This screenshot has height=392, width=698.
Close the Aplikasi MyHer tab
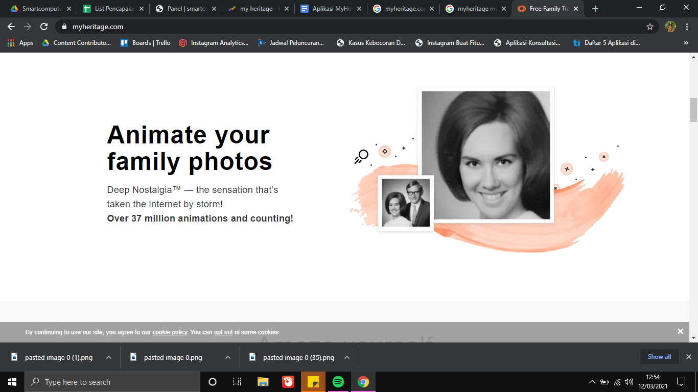359,9
